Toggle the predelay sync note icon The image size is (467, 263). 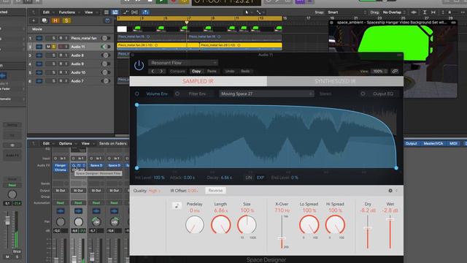click(x=177, y=205)
